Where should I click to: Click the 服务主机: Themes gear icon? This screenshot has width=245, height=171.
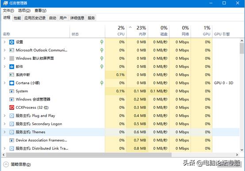coord(11,132)
